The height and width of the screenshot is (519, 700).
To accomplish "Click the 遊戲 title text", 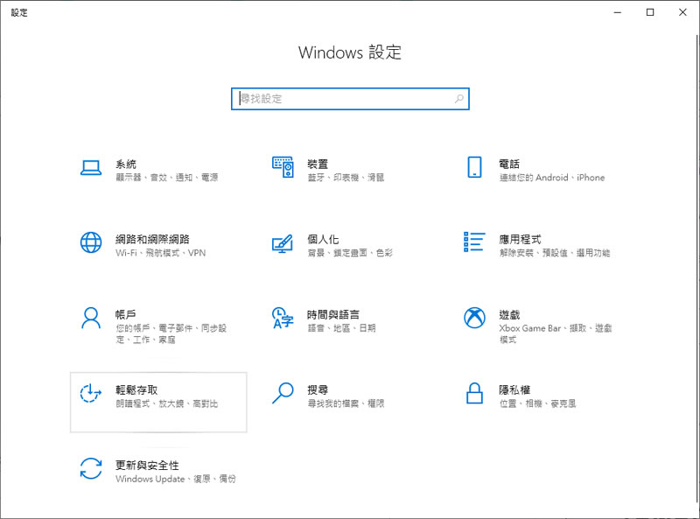I will tap(509, 314).
